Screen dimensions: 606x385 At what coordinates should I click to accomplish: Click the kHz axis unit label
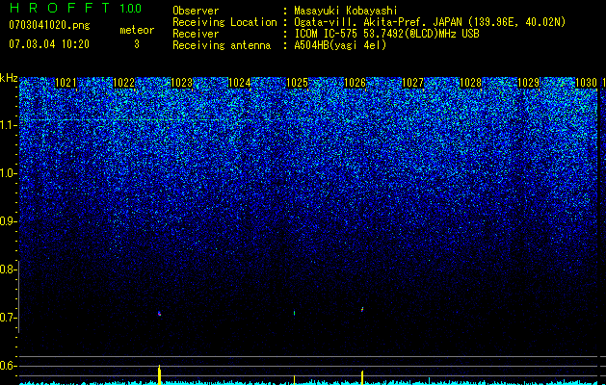9,78
